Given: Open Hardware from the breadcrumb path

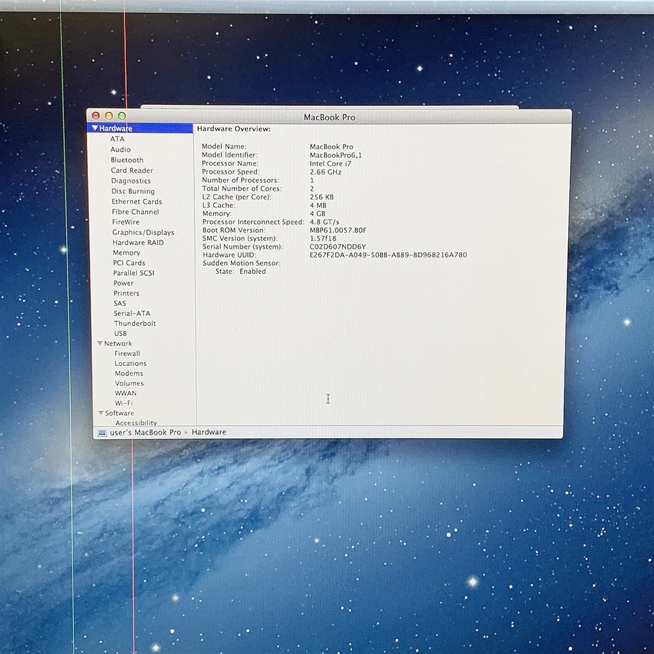Looking at the screenshot, I should [208, 432].
